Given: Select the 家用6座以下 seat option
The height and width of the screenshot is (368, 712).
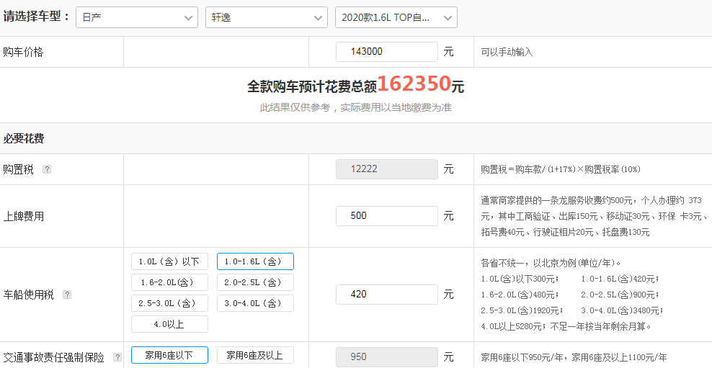Looking at the screenshot, I should (x=170, y=355).
